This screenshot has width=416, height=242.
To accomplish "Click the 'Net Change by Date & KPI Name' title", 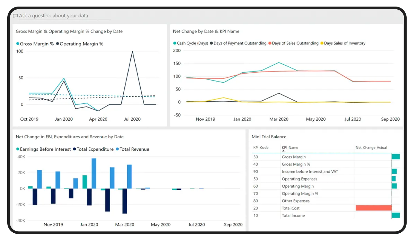I will pos(206,31).
